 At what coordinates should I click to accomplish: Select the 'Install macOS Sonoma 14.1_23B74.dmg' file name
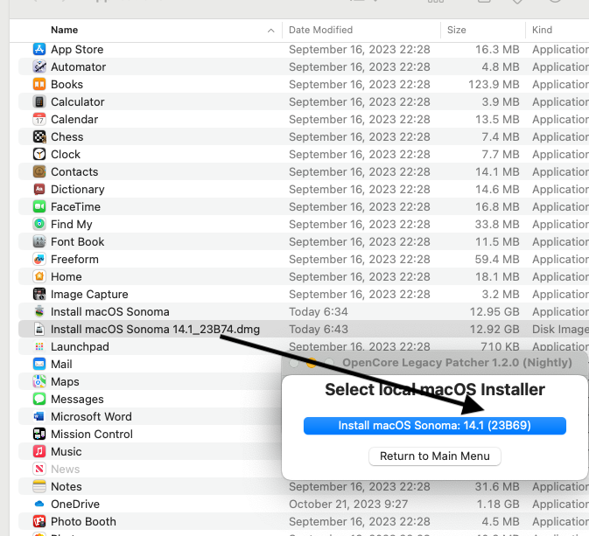[x=155, y=329]
